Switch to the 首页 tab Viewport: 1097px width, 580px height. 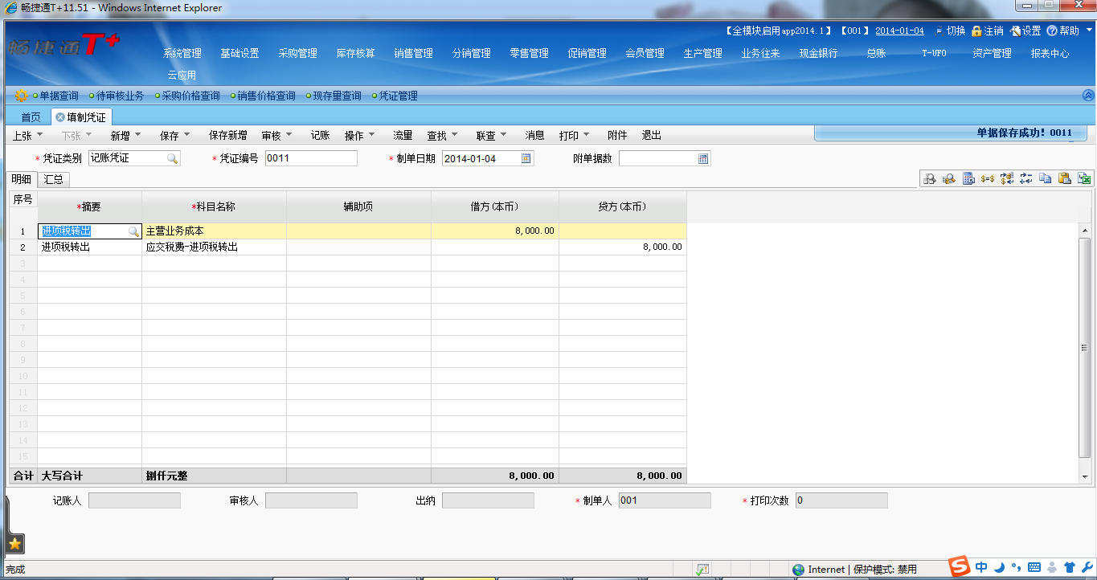31,117
